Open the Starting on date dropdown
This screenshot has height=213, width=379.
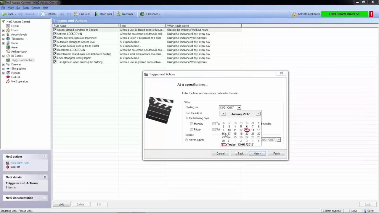(239, 108)
